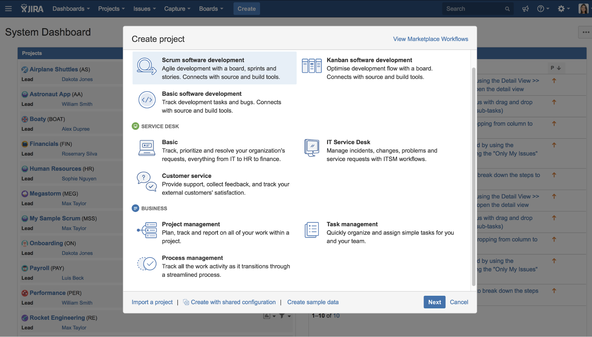Select the Scrum software development icon

point(147,66)
